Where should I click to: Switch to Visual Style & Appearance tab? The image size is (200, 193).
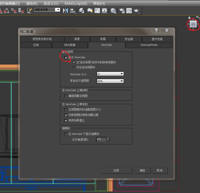(x=42, y=39)
